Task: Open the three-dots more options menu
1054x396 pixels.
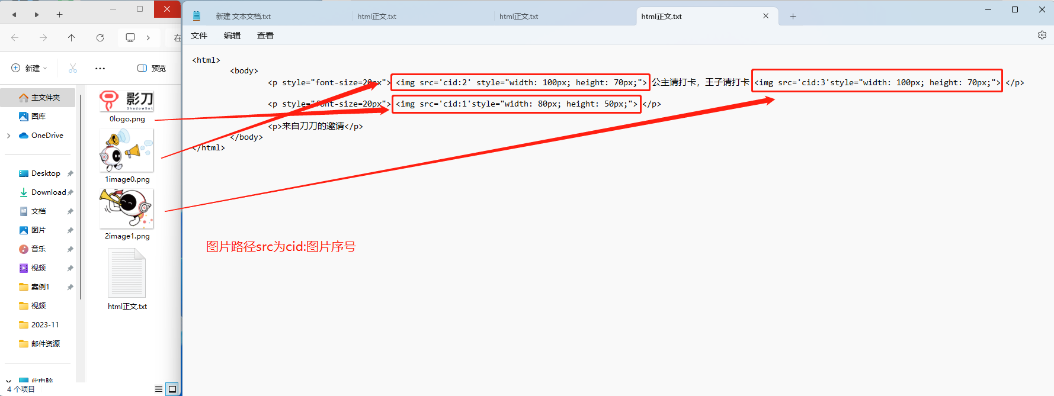Action: [x=100, y=68]
